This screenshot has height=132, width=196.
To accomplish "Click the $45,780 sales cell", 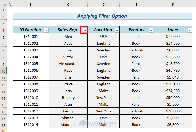I will [173, 70].
